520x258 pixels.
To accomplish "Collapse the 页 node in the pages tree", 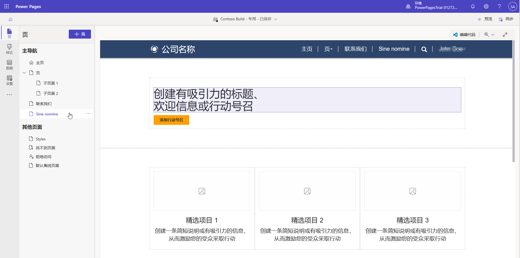I will point(24,72).
